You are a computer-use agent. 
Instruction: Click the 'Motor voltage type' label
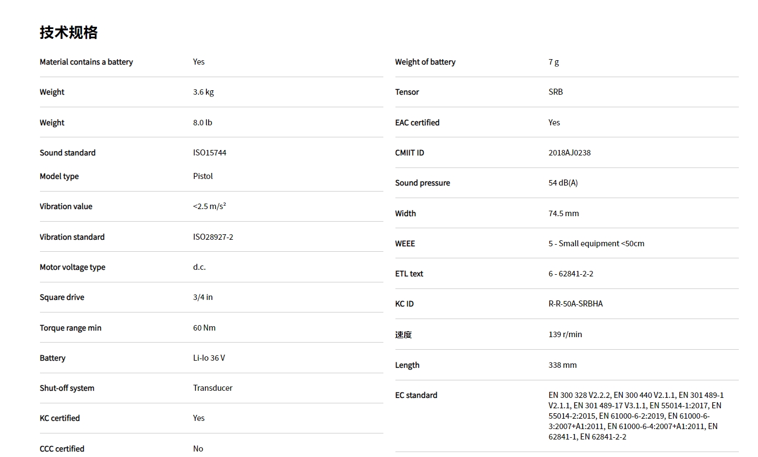tap(72, 267)
